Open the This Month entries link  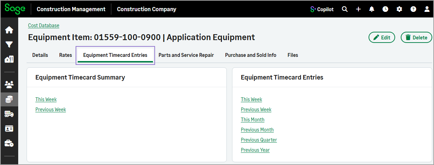point(253,120)
